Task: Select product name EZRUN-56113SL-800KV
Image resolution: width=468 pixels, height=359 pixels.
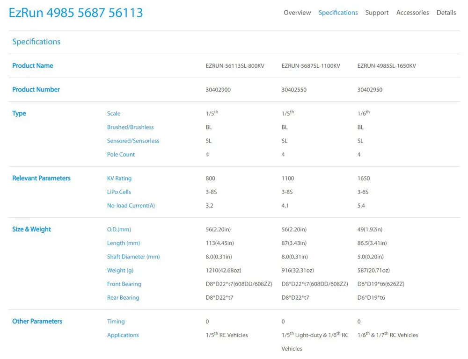Action: pos(235,66)
